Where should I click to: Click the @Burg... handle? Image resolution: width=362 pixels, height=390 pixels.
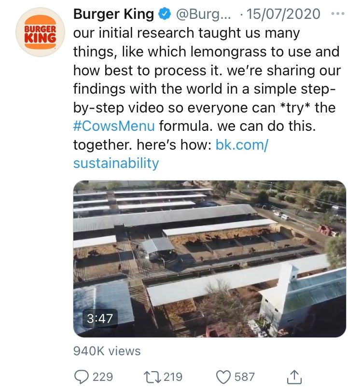(203, 14)
